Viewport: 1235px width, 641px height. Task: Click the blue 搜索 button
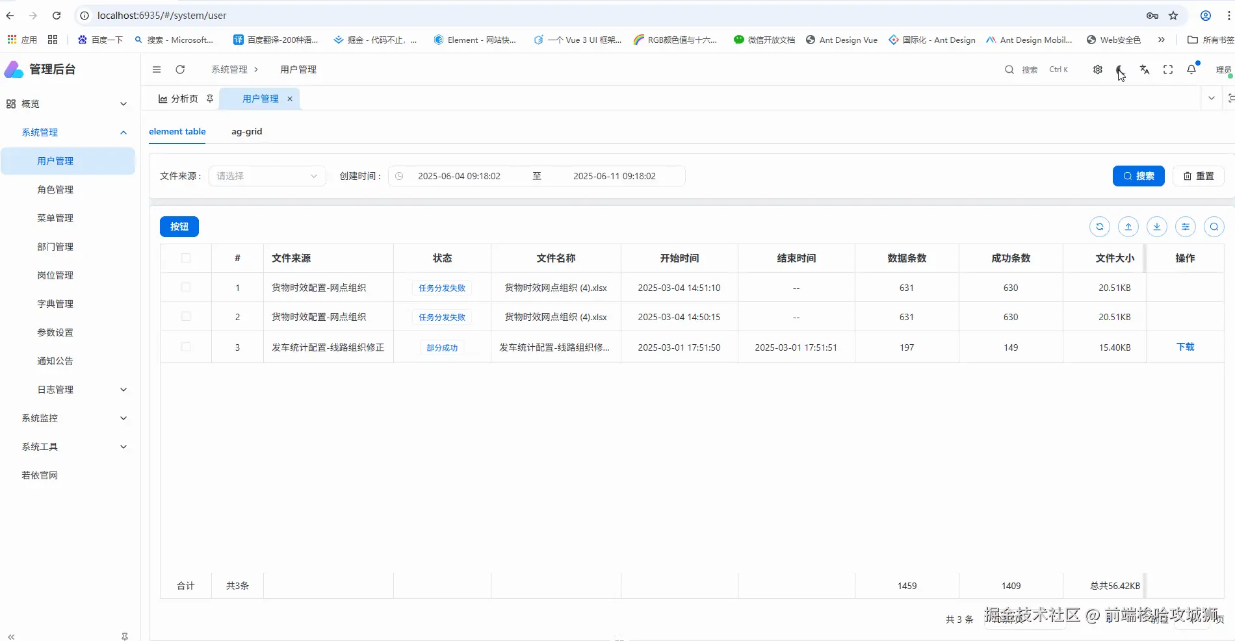coord(1139,176)
